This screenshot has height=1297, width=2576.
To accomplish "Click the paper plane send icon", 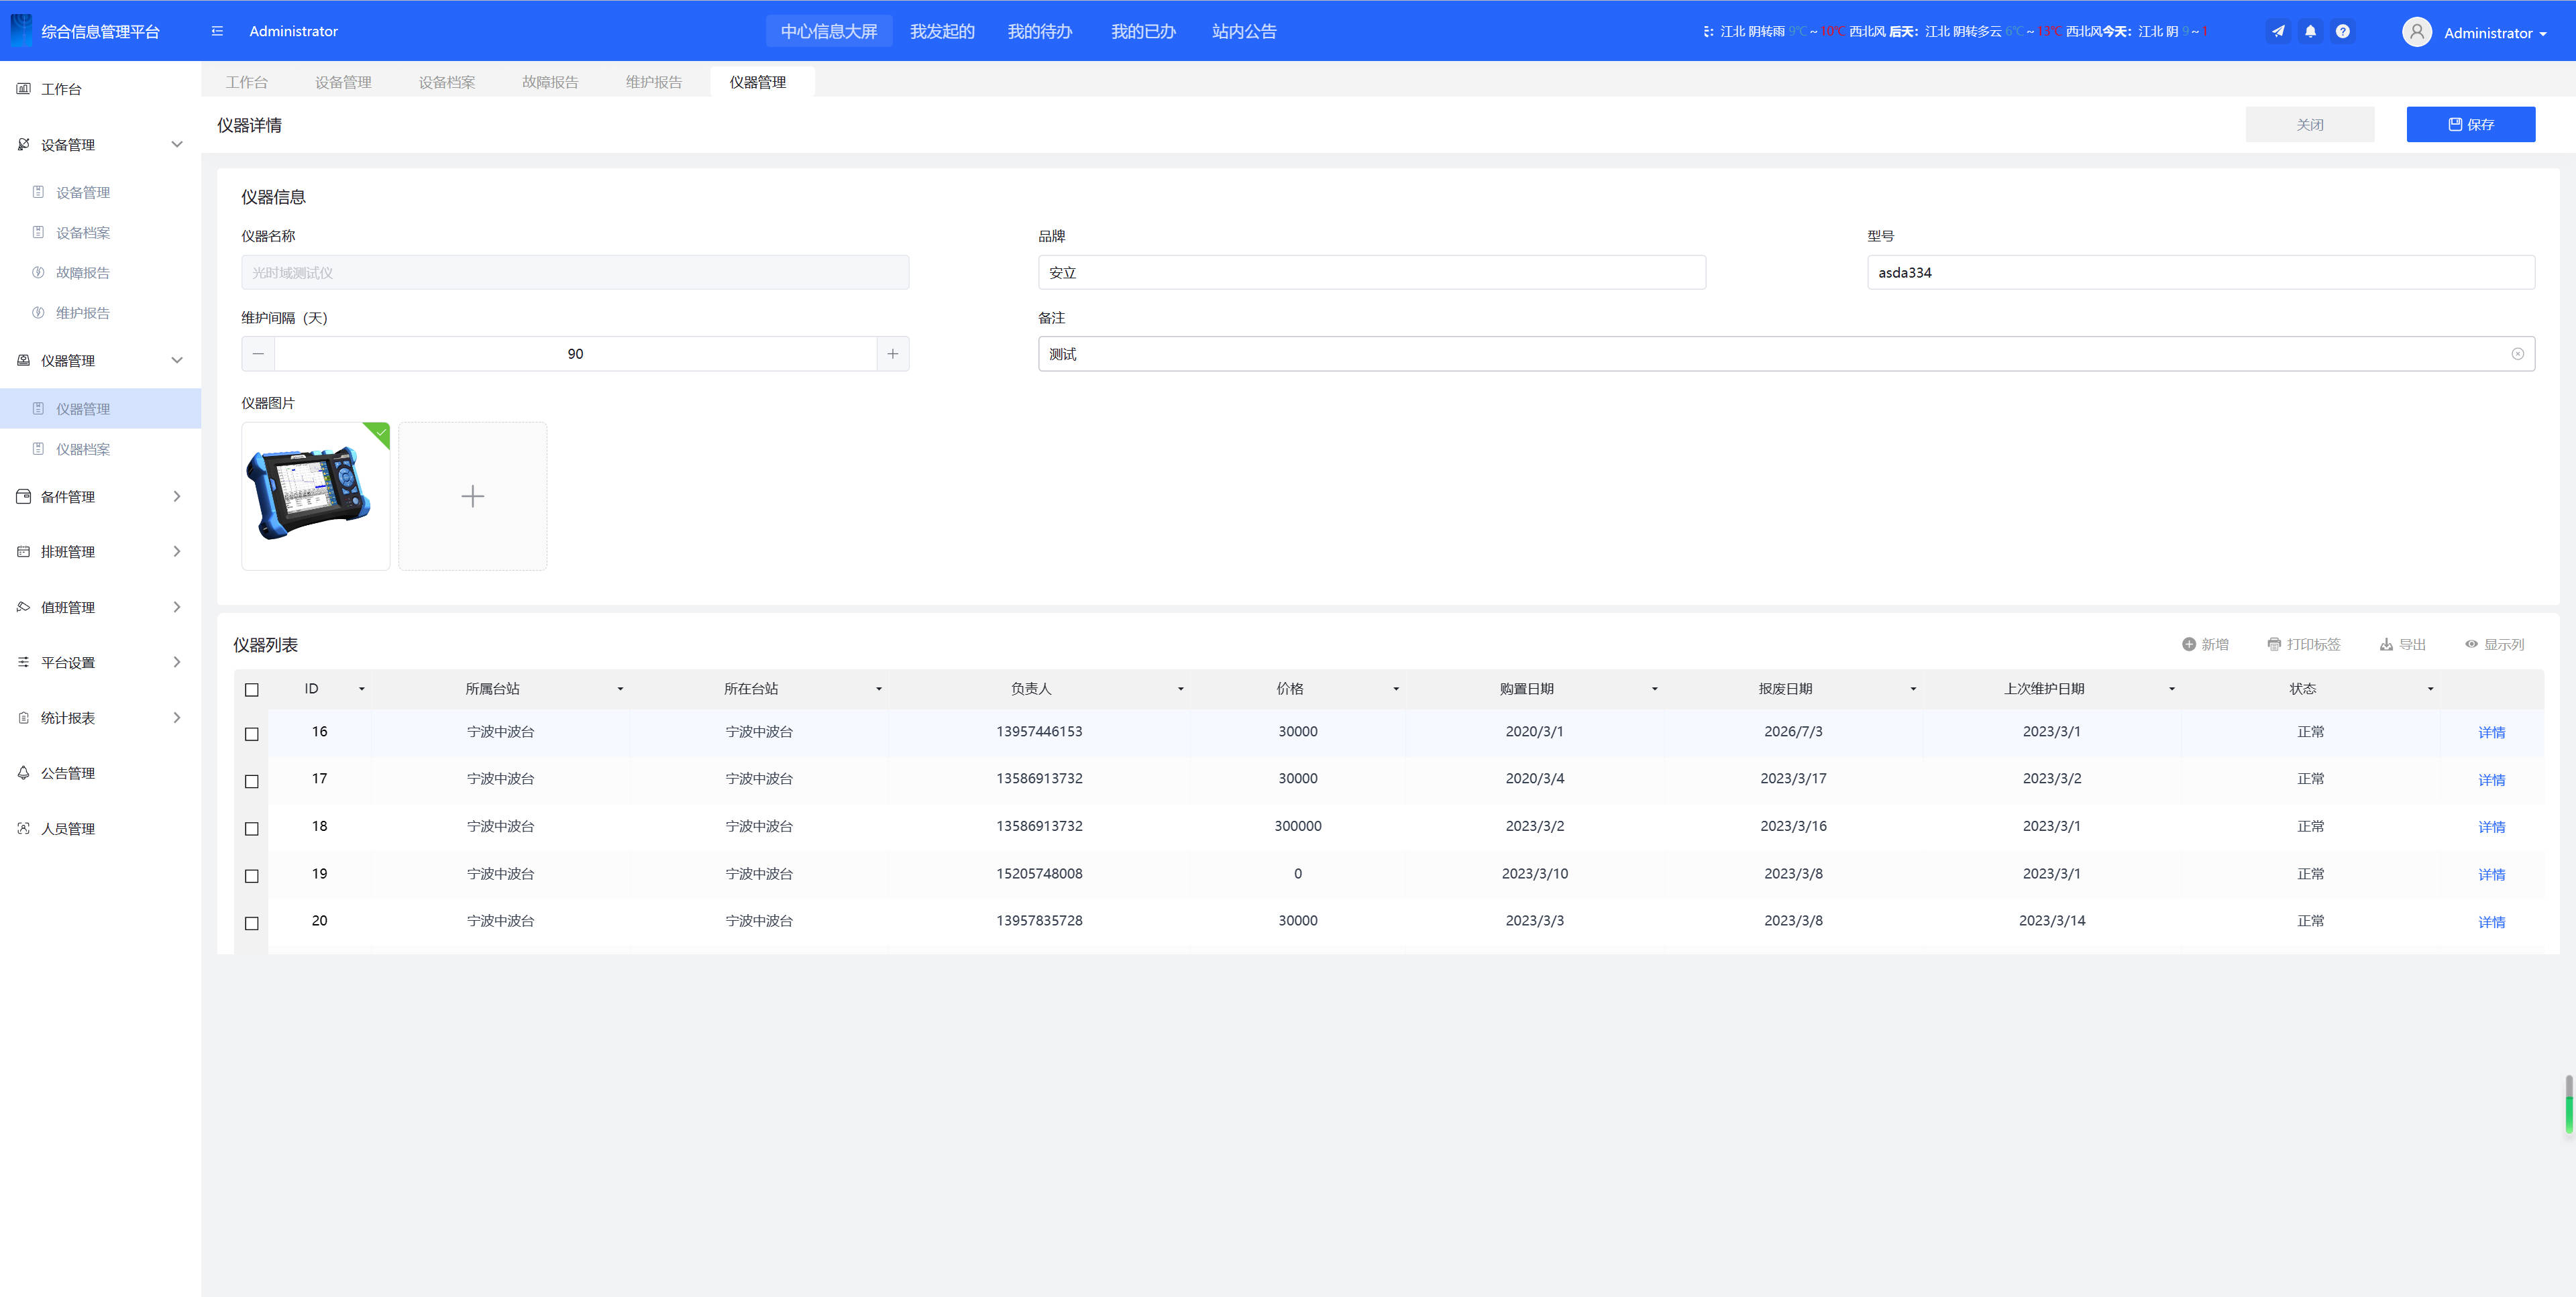I will pos(2278,31).
